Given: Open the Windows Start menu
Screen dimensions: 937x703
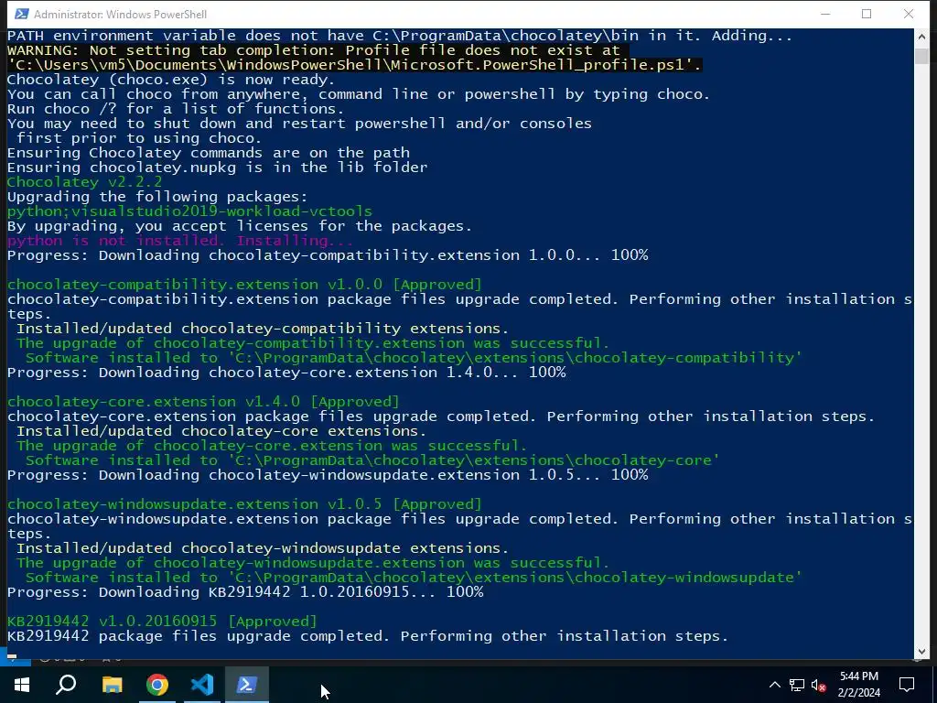Looking at the screenshot, I should coord(22,685).
